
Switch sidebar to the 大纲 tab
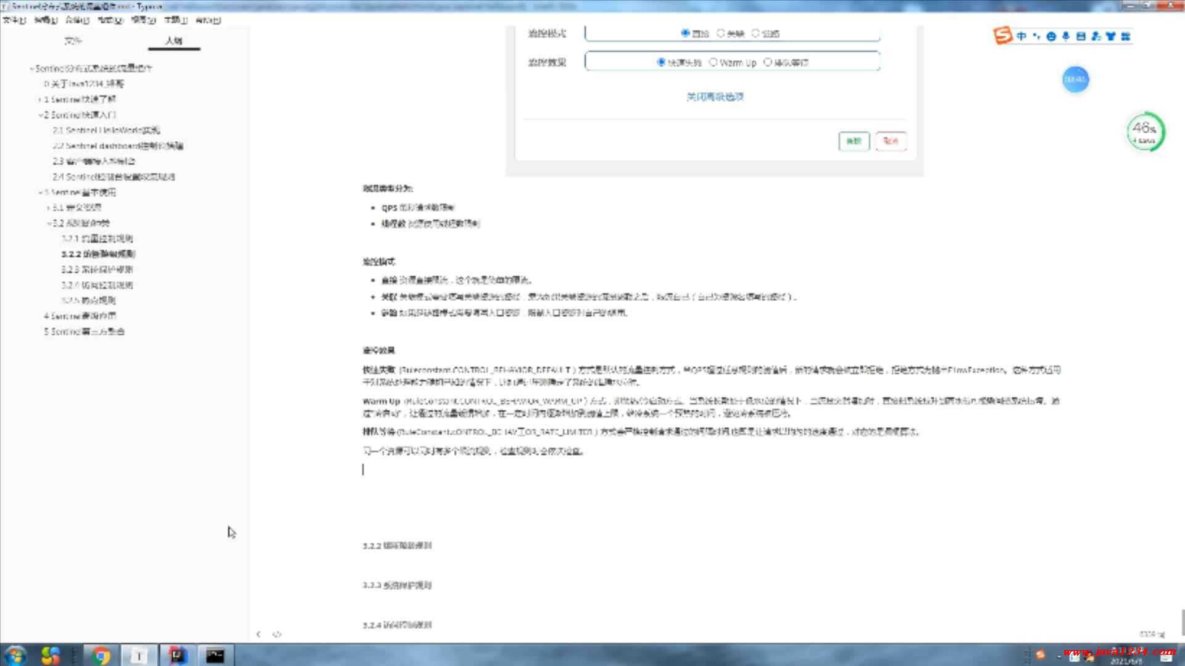click(174, 41)
